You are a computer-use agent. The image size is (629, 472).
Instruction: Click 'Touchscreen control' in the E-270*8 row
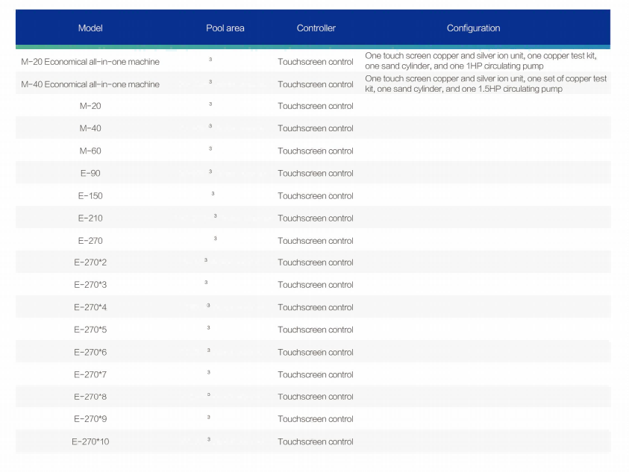click(x=316, y=397)
